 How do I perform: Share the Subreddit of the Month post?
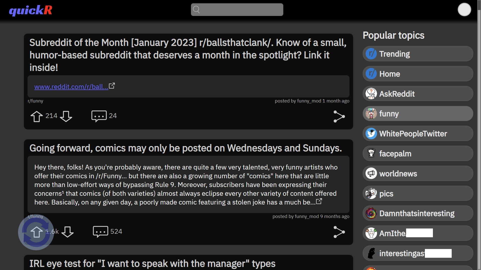[x=339, y=116]
